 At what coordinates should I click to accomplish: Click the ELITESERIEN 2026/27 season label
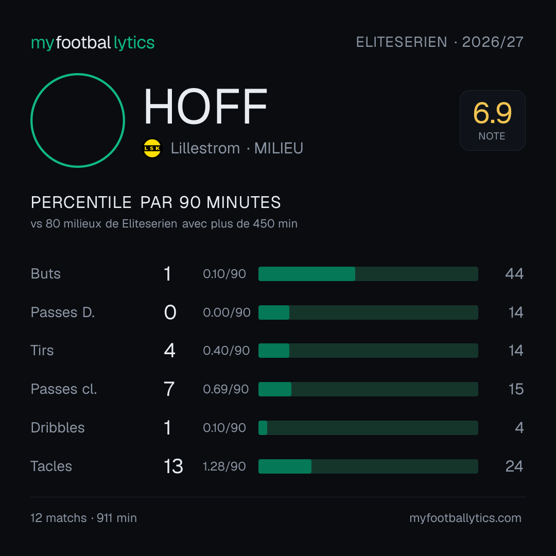pos(440,42)
